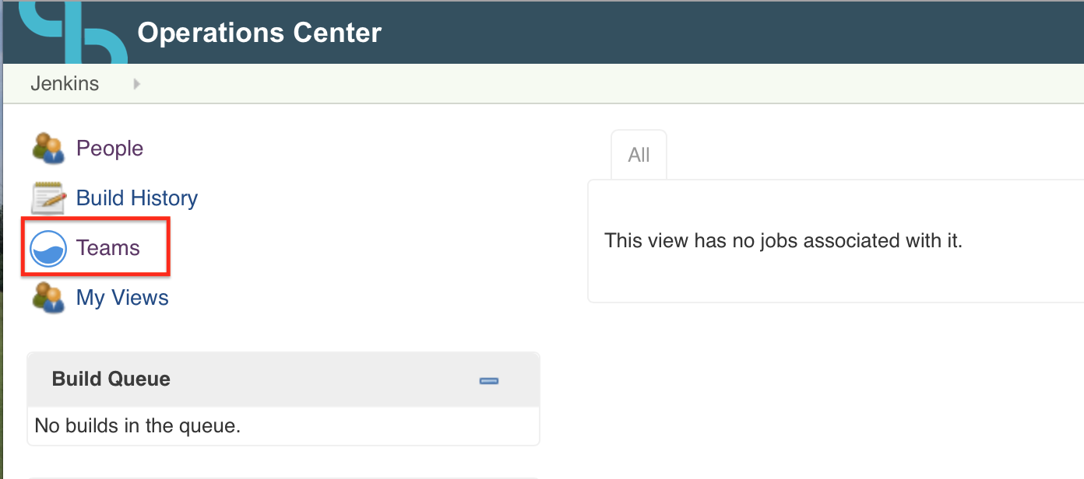1084x479 pixels.
Task: Select the All view tab
Action: pos(639,155)
